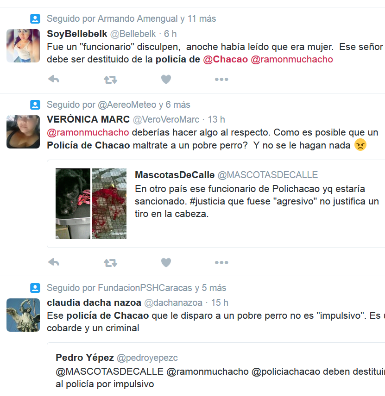Open VERÓNICA MARC's avatar
The image size is (385, 396).
(23, 132)
